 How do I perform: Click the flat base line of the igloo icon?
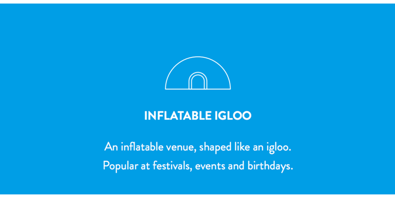tap(198, 89)
